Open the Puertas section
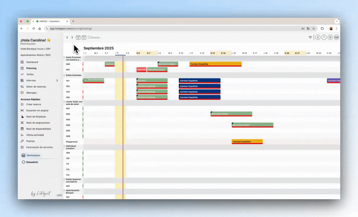 [x=30, y=141]
